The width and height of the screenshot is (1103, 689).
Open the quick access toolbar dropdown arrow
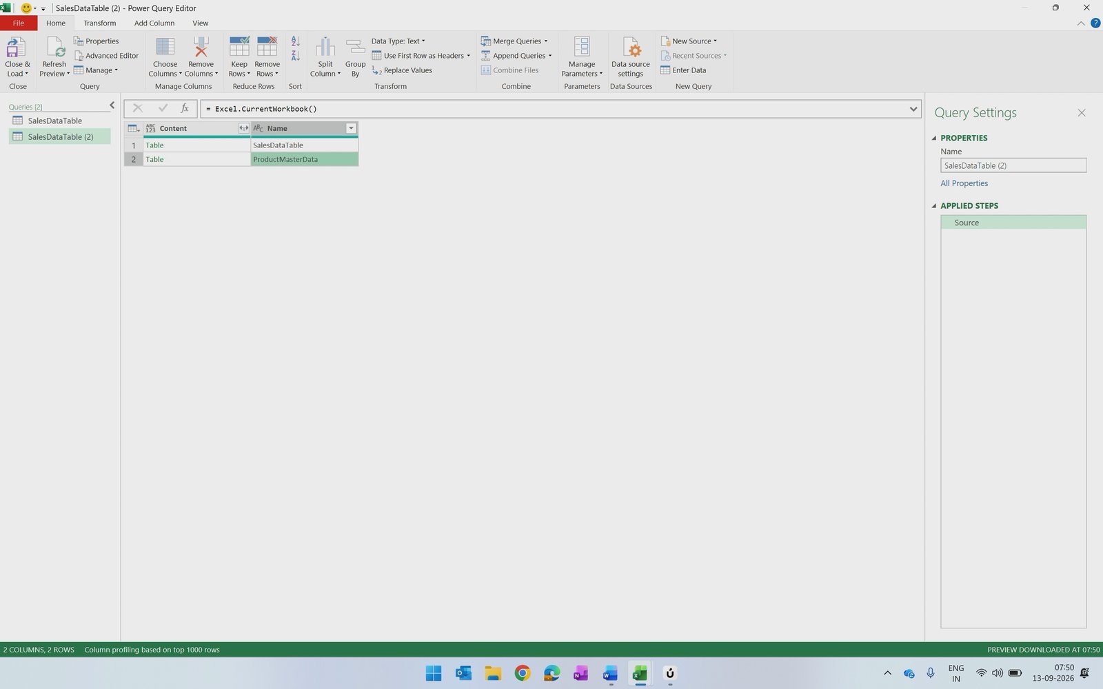click(x=43, y=9)
